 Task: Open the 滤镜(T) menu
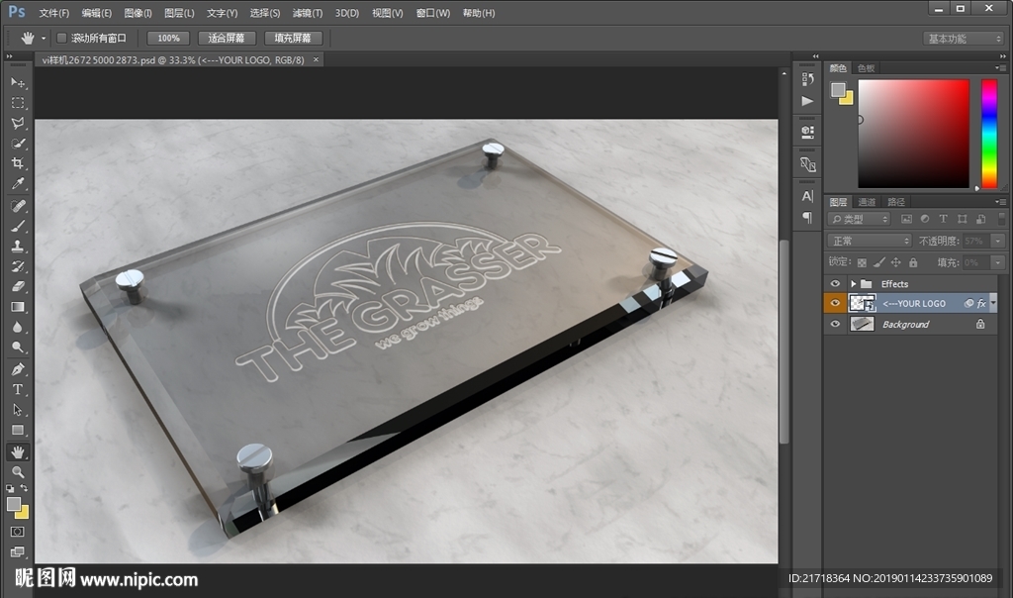308,13
